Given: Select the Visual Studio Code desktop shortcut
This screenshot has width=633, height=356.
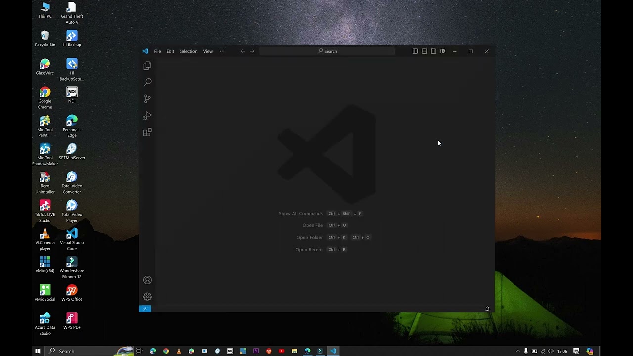Looking at the screenshot, I should pyautogui.click(x=72, y=239).
